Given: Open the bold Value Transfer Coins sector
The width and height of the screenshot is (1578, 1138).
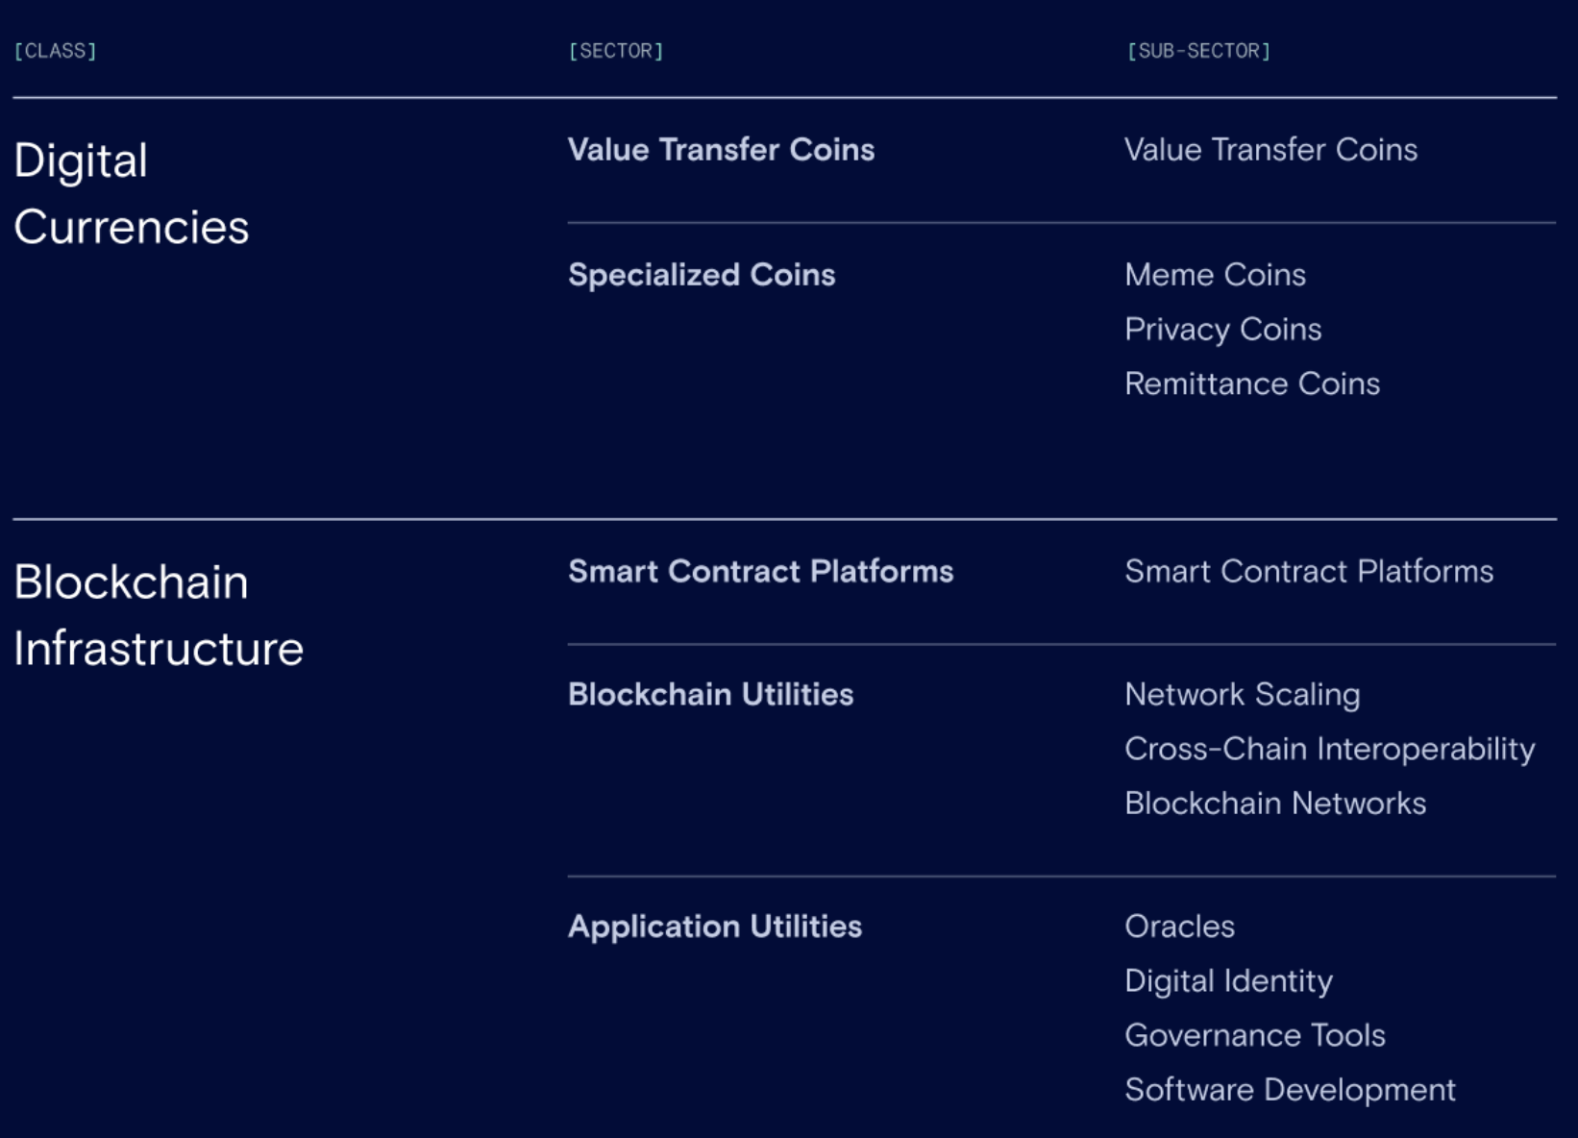Looking at the screenshot, I should pos(721,150).
